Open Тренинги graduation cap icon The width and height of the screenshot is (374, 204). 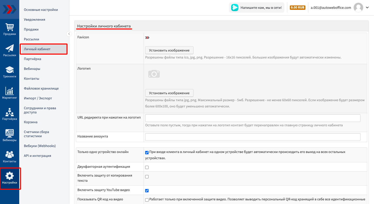(x=10, y=70)
